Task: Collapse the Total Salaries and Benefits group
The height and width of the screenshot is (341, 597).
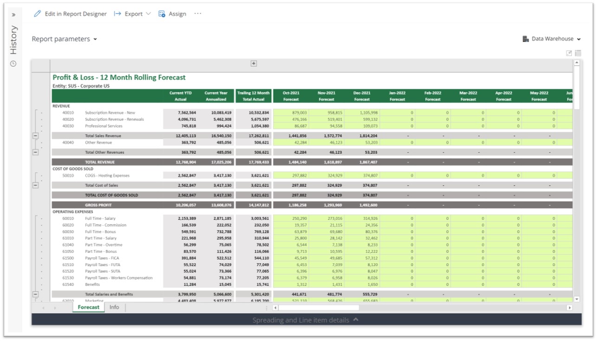Action: 35,294
